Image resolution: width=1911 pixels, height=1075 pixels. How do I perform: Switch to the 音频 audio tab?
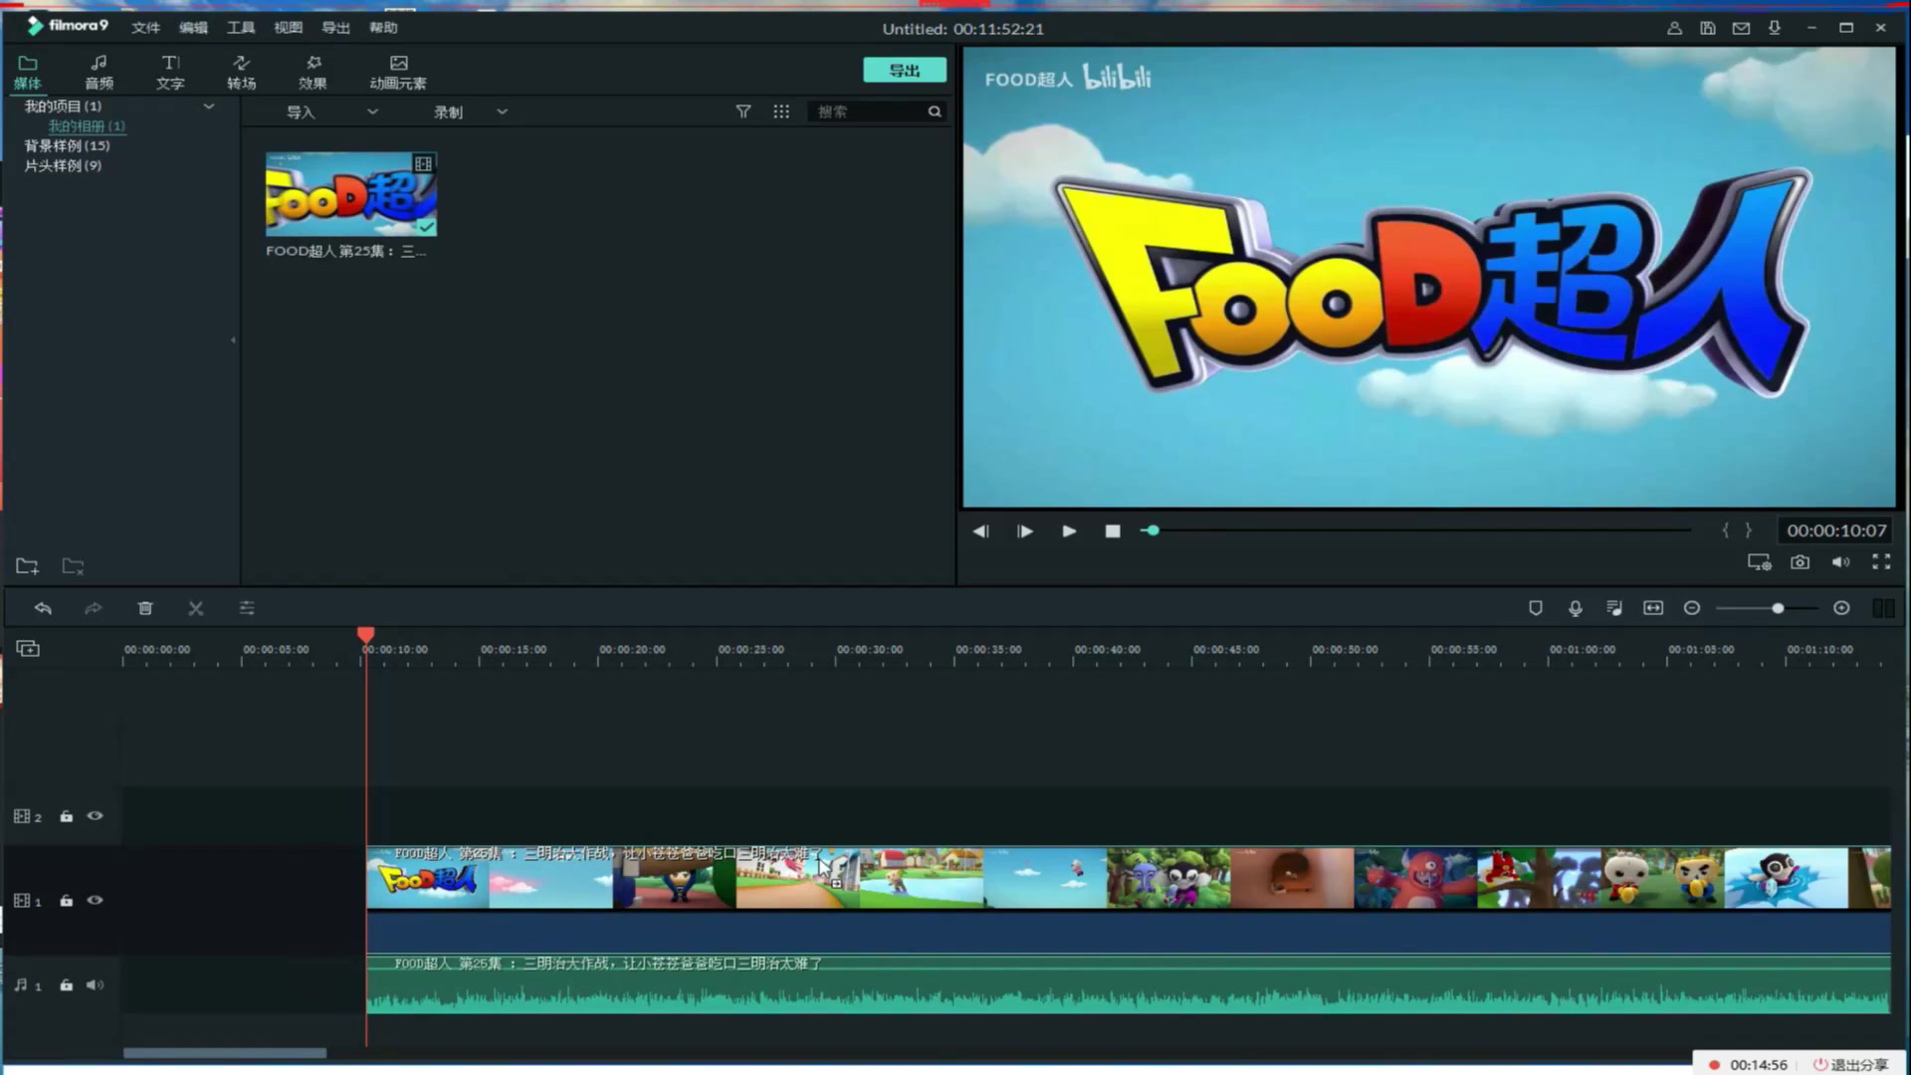click(99, 73)
